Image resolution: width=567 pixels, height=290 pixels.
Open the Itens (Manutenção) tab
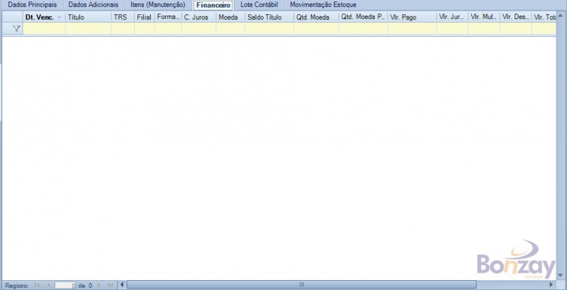(x=159, y=5)
